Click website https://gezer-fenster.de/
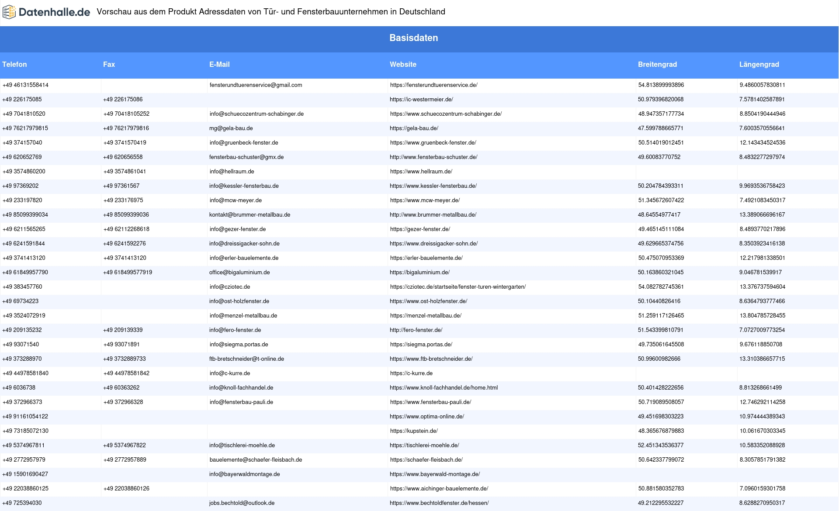Image resolution: width=839 pixels, height=511 pixels. coord(420,229)
